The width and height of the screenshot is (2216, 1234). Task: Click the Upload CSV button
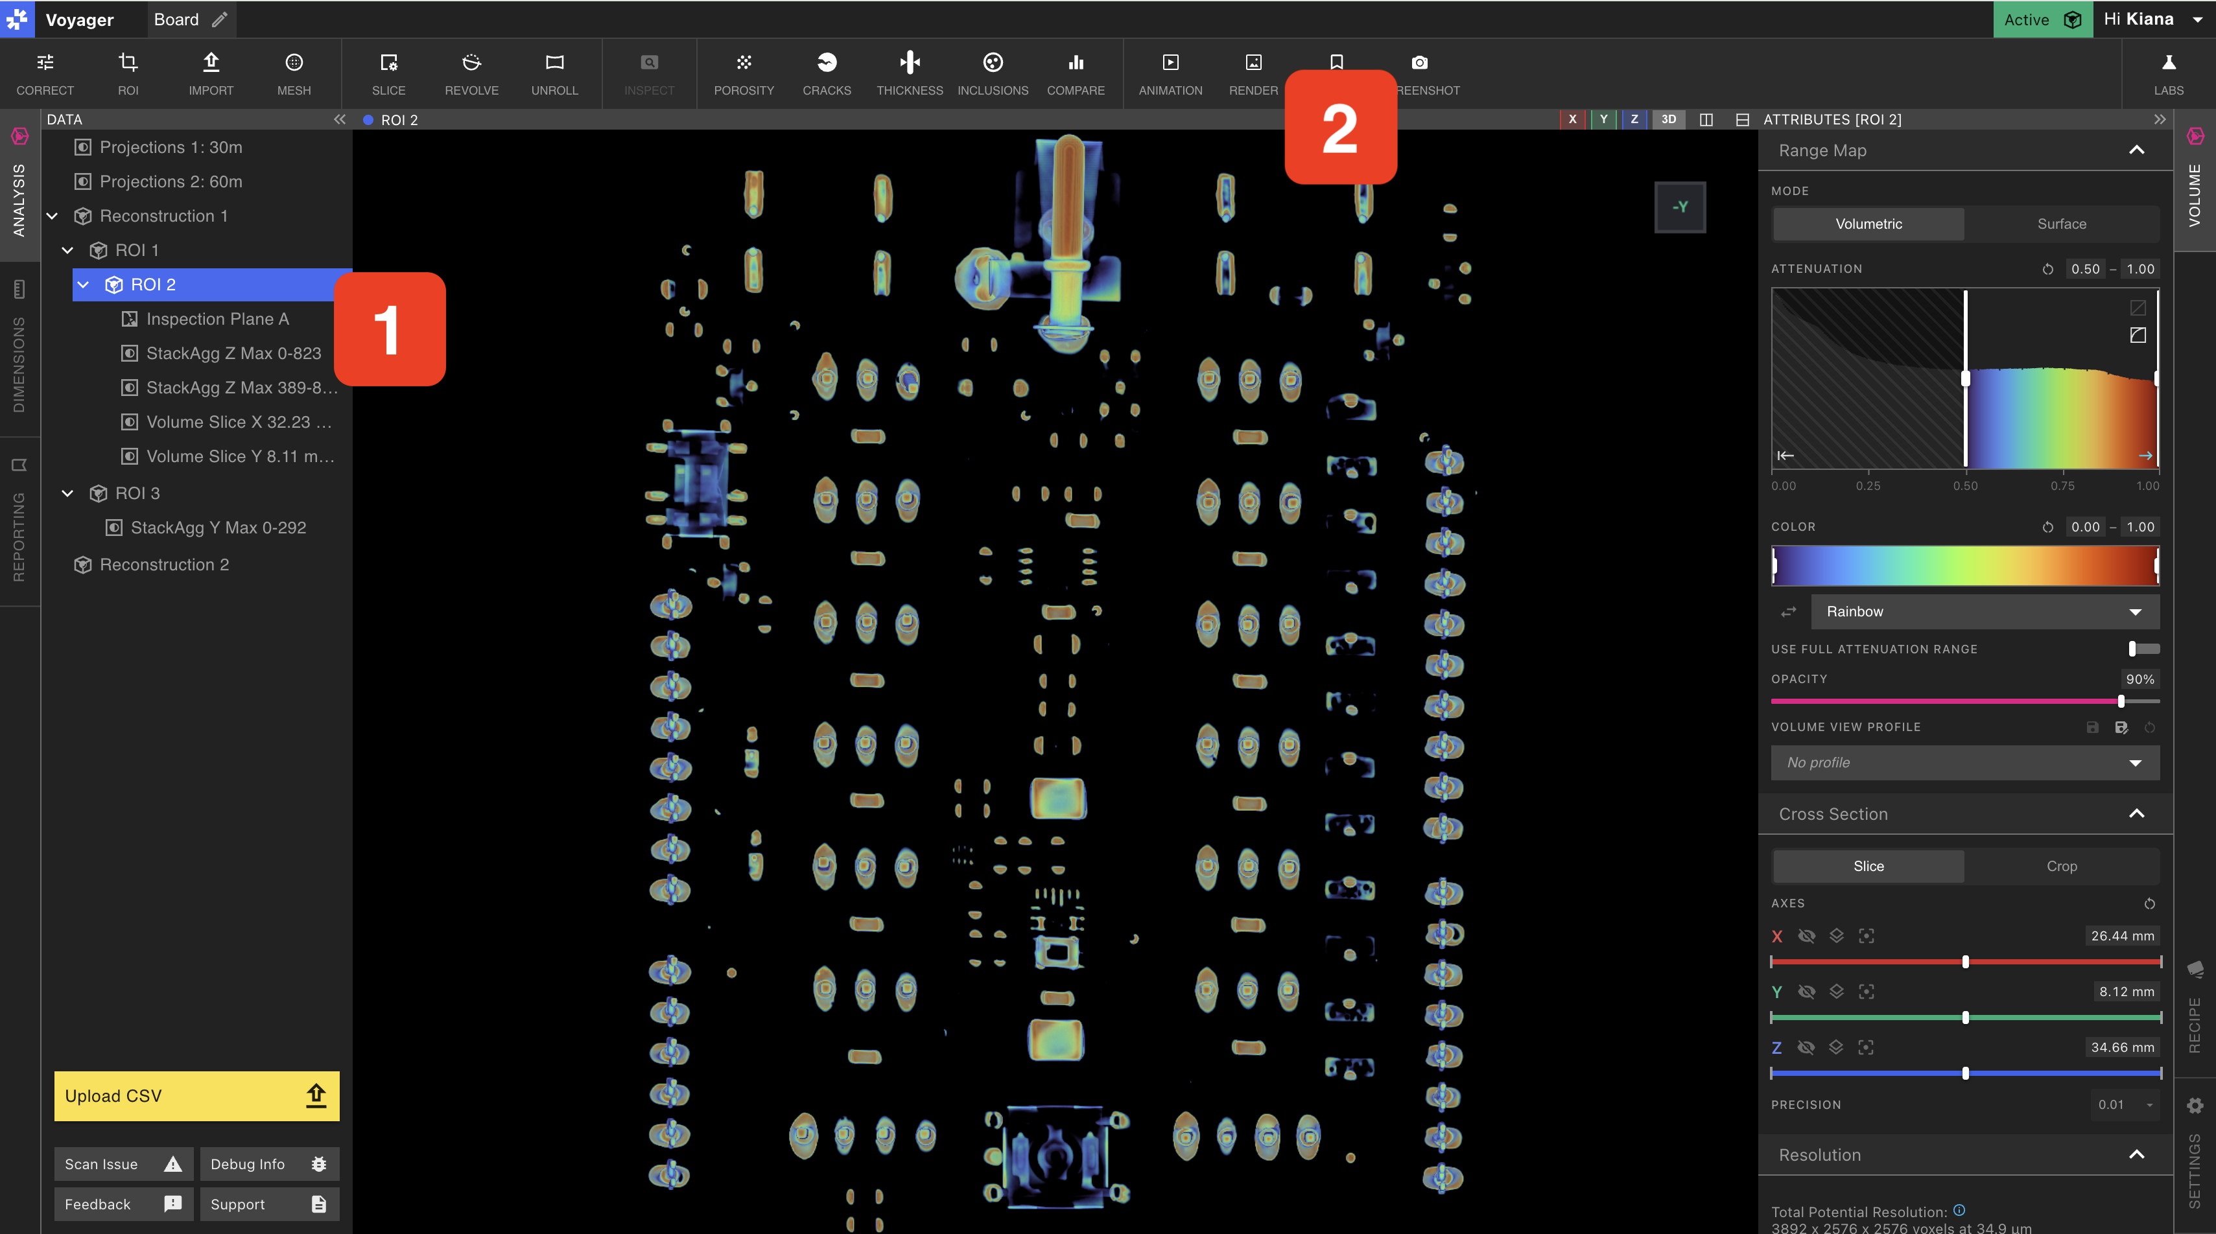tap(197, 1095)
